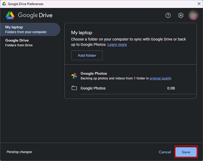This screenshot has height=161, width=203.
Task: Switch to Google Drive folders tab
Action: click(30, 43)
